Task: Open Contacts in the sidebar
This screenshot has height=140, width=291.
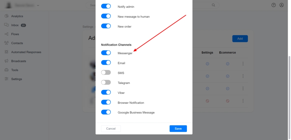Action: coord(17,43)
